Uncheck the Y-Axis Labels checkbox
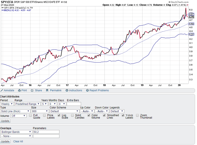The height and width of the screenshot is (145, 197). point(123,115)
